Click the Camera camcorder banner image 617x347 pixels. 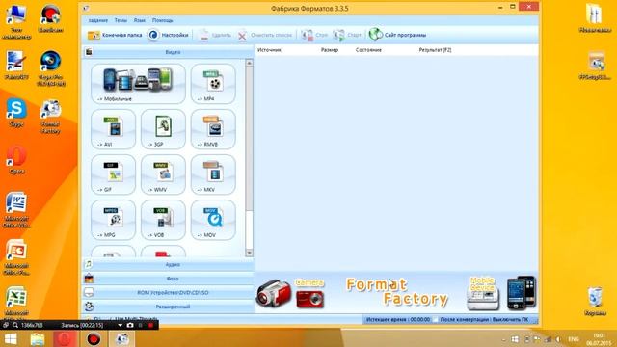coord(274,293)
